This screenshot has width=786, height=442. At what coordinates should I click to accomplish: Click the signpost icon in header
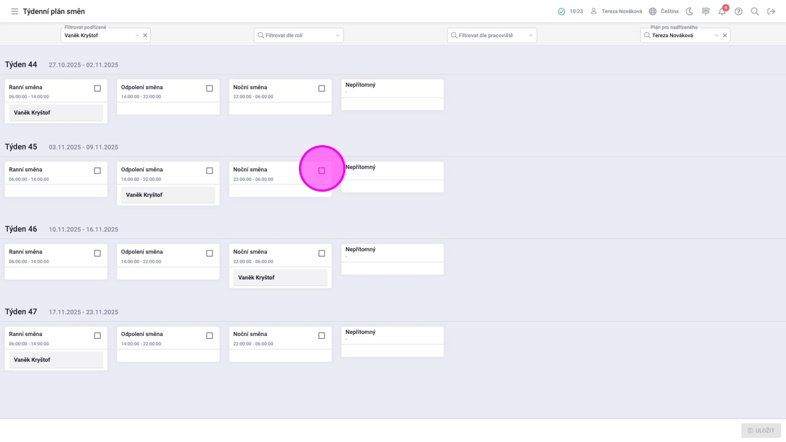pyautogui.click(x=705, y=11)
